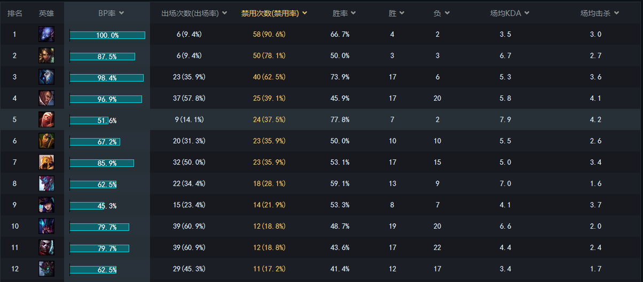Sort the table by BP率 column
Image resolution: width=643 pixels, height=282 pixels.
(111, 13)
